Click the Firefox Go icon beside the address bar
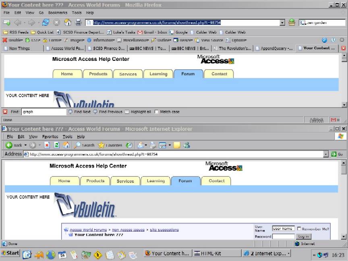Screen dimensions: 348x261 [292, 22]
